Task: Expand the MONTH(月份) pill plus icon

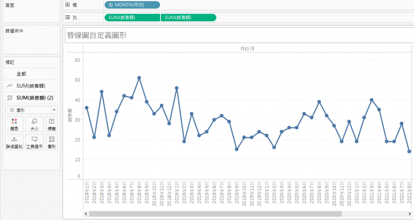Action: tap(111, 5)
